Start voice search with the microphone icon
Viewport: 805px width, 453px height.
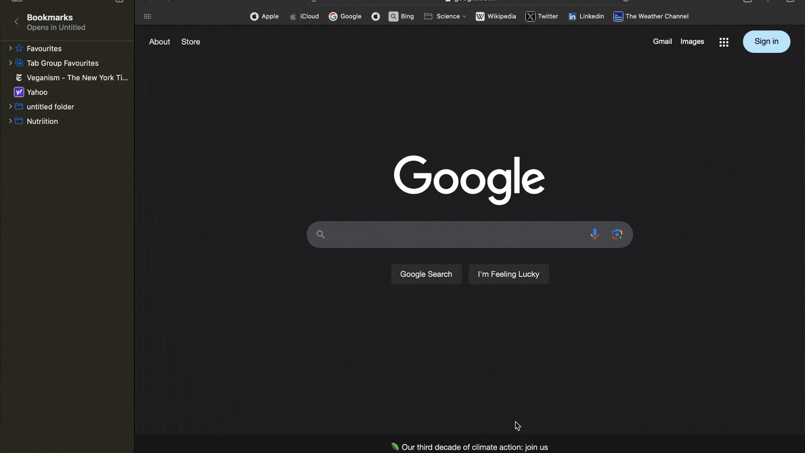click(x=594, y=234)
